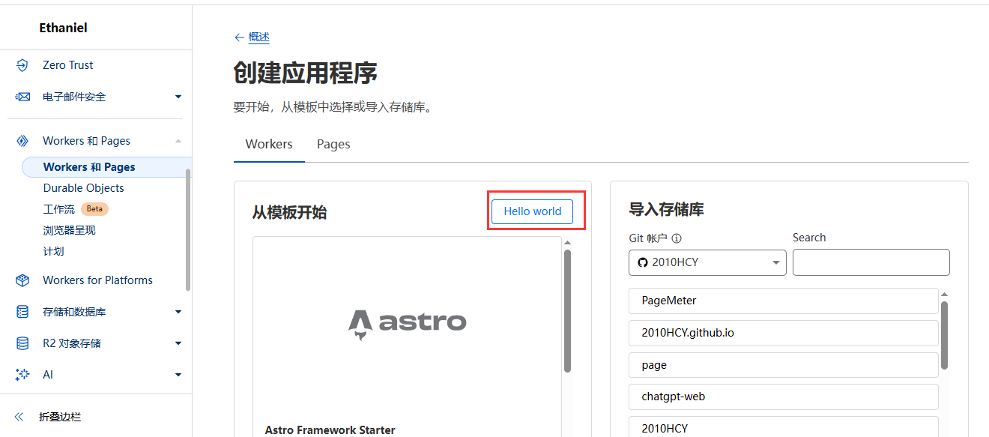Image resolution: width=989 pixels, height=437 pixels.
Task: Click the repository Search input field
Action: pyautogui.click(x=871, y=262)
